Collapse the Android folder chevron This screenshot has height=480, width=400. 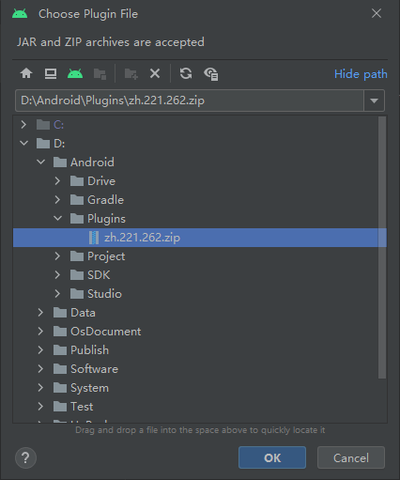40,162
